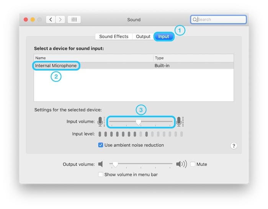Image resolution: width=268 pixels, height=209 pixels.
Task: Close the Sound window with red button
Action: pos(26,19)
